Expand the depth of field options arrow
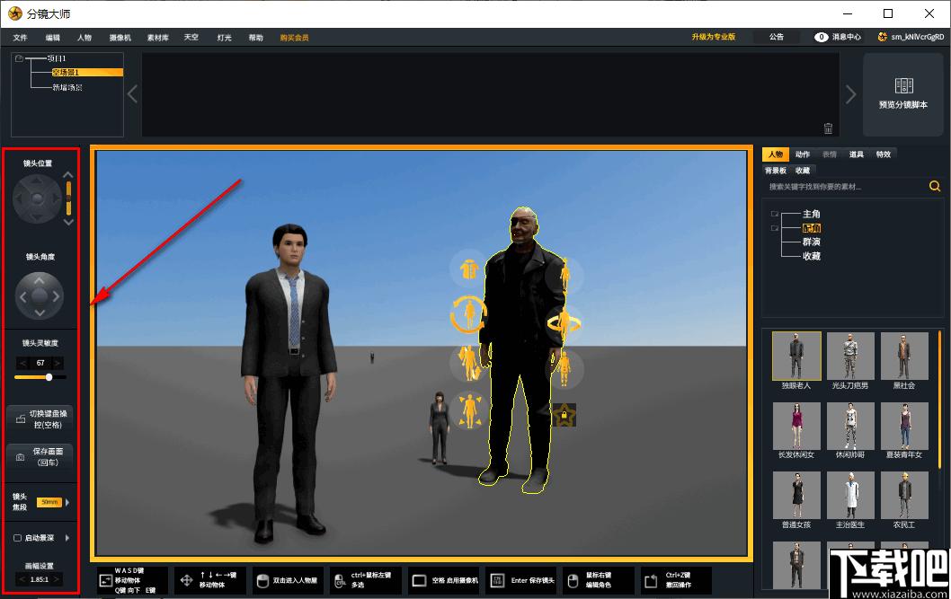The height and width of the screenshot is (599, 951). tap(67, 538)
